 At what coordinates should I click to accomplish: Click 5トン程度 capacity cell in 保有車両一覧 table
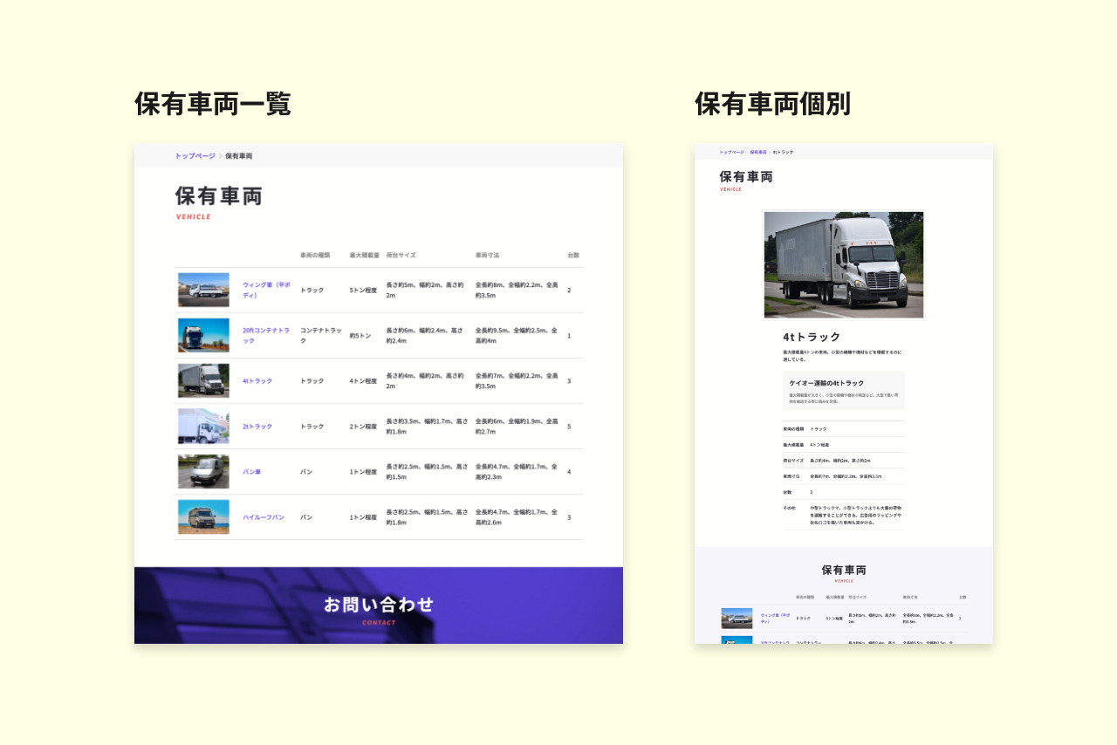coord(363,290)
